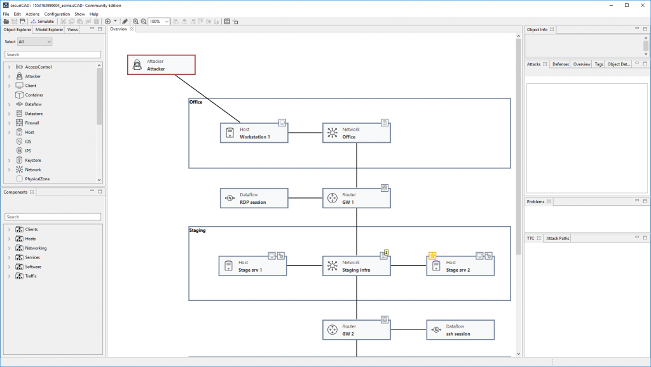
Task: Open the Configuration menu
Action: (57, 14)
